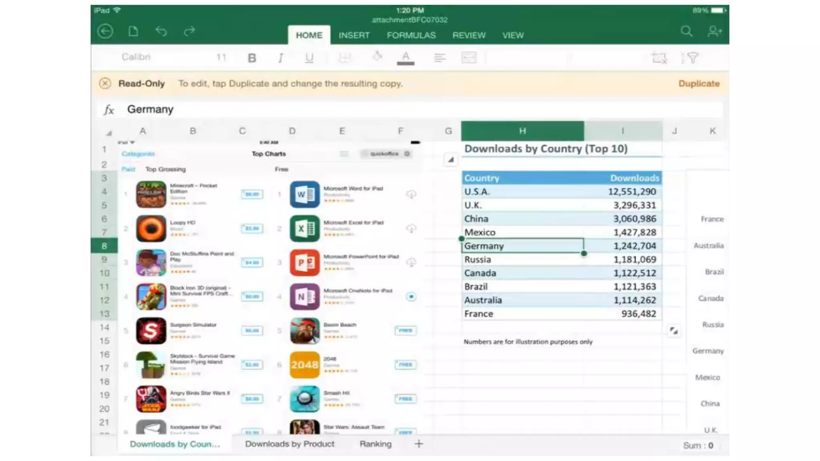Dismiss the Read-Only banner

point(105,83)
